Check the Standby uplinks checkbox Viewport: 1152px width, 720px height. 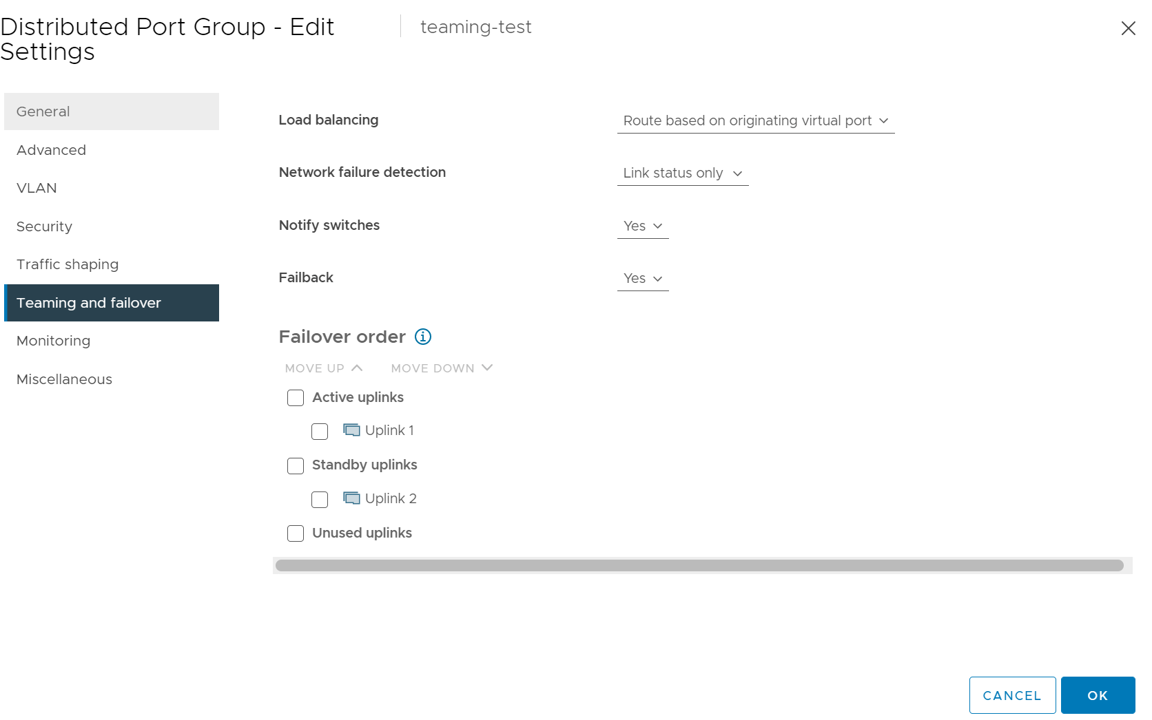[296, 466]
